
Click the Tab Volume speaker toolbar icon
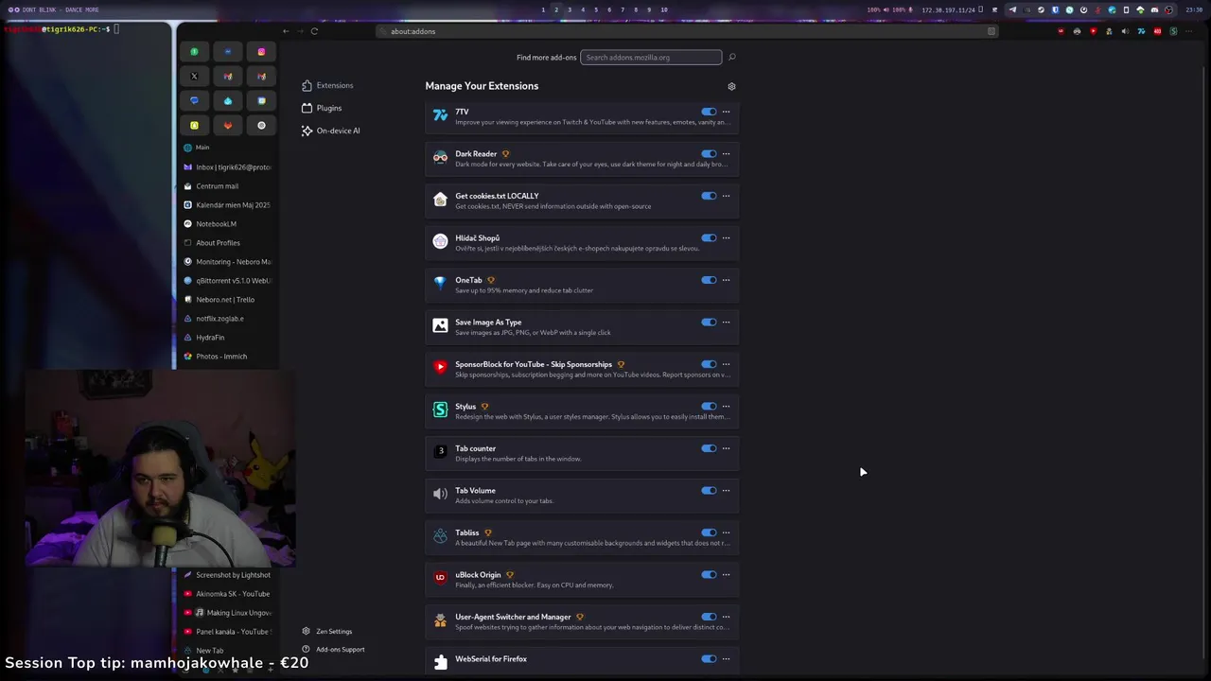coord(1125,31)
